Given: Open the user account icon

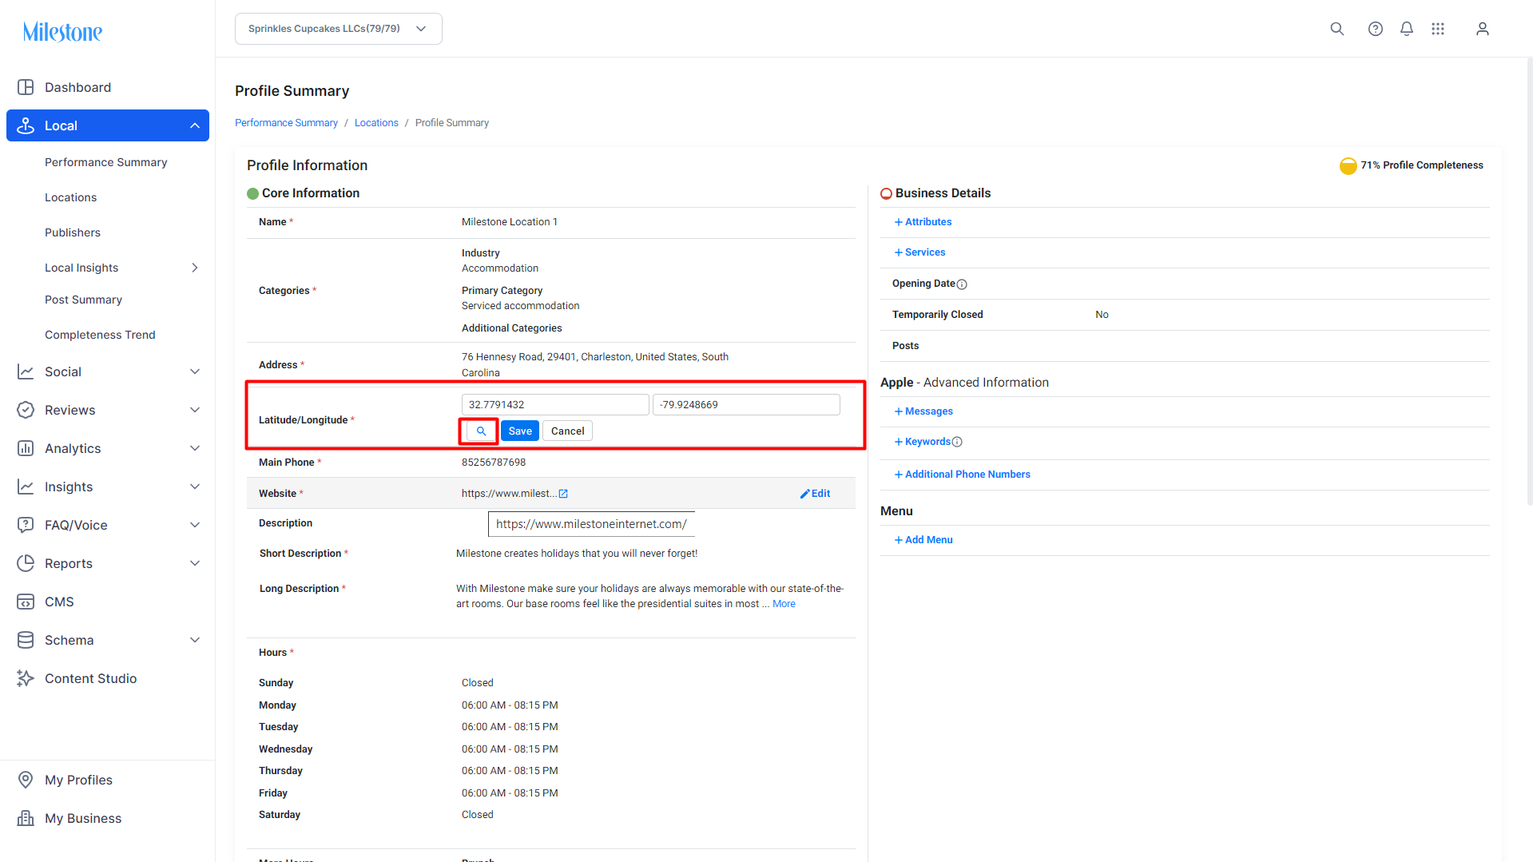Looking at the screenshot, I should [x=1483, y=29].
